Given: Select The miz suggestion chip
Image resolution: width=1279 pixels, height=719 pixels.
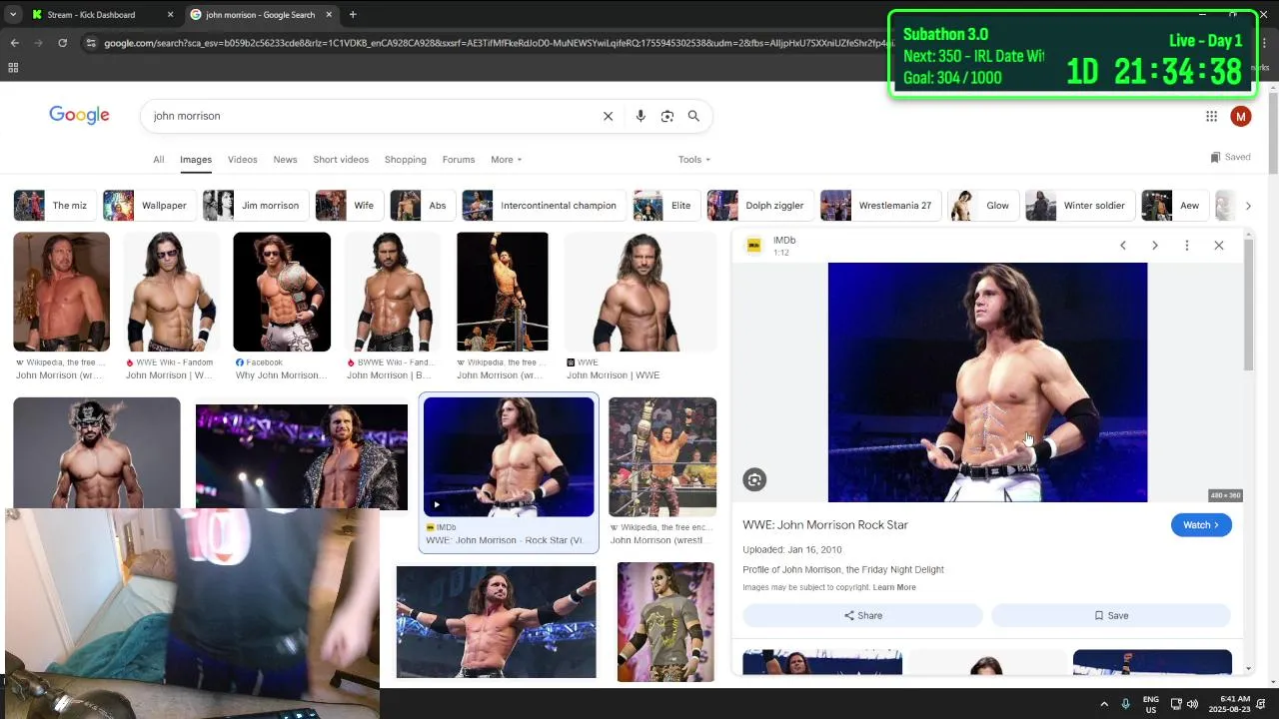Looking at the screenshot, I should [x=54, y=206].
